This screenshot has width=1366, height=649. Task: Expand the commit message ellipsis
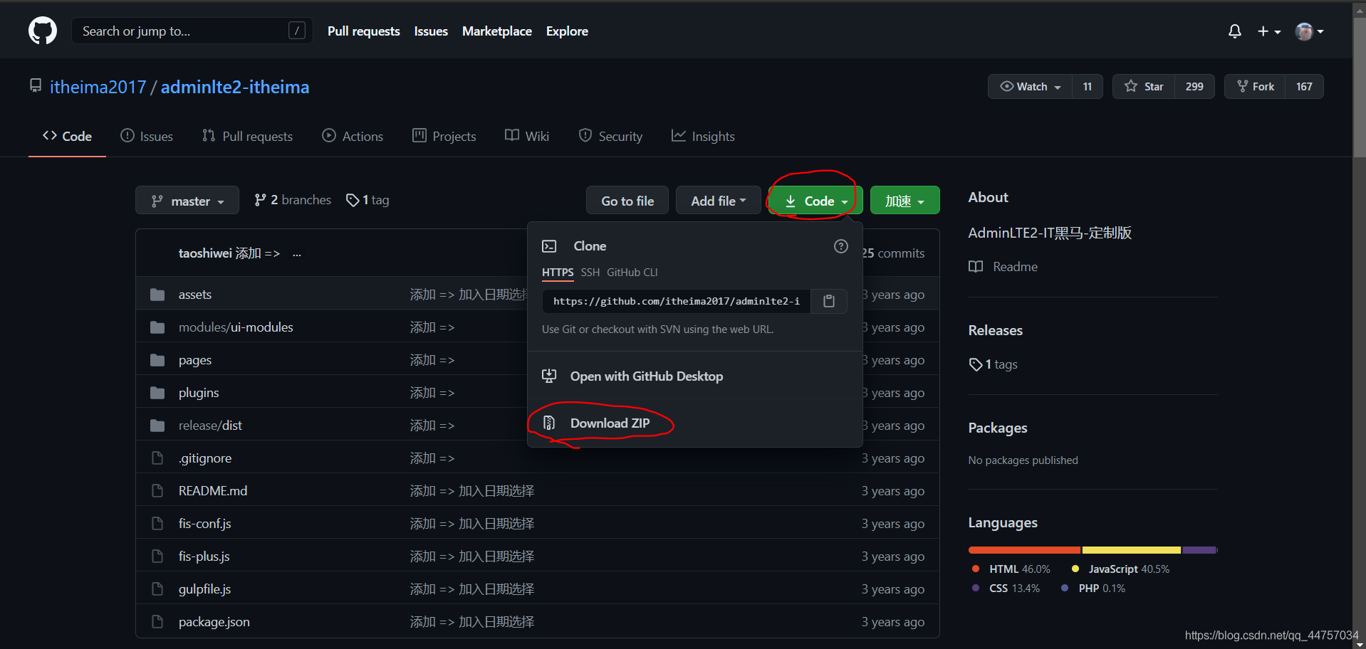pyautogui.click(x=297, y=253)
